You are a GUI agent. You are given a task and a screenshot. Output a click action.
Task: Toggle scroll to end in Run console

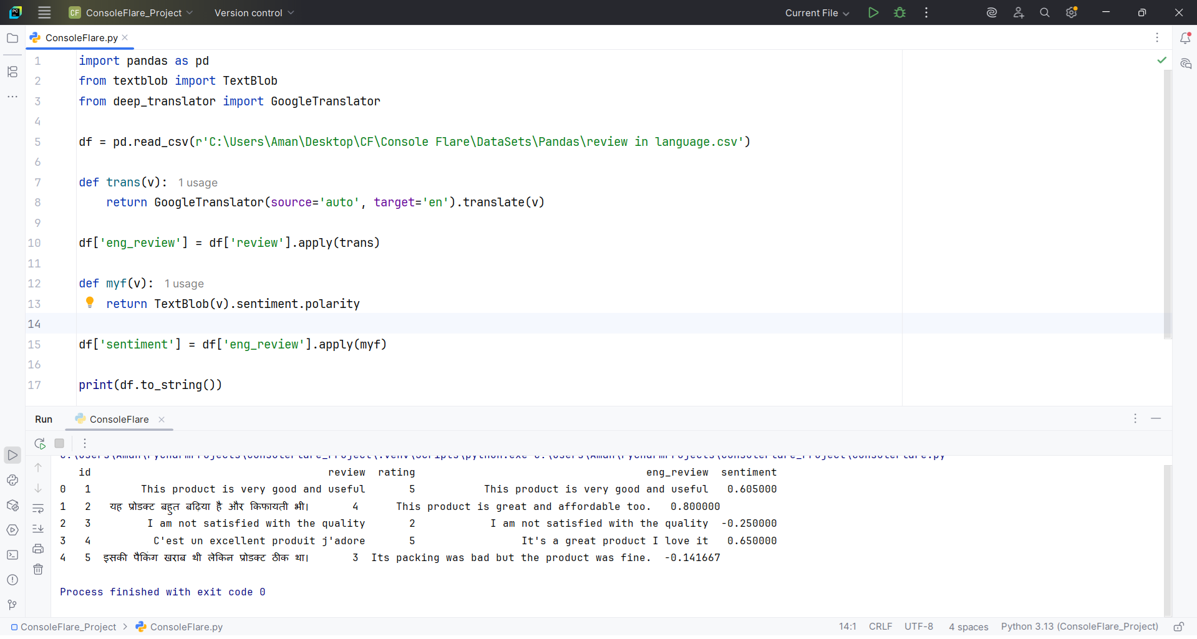(38, 529)
